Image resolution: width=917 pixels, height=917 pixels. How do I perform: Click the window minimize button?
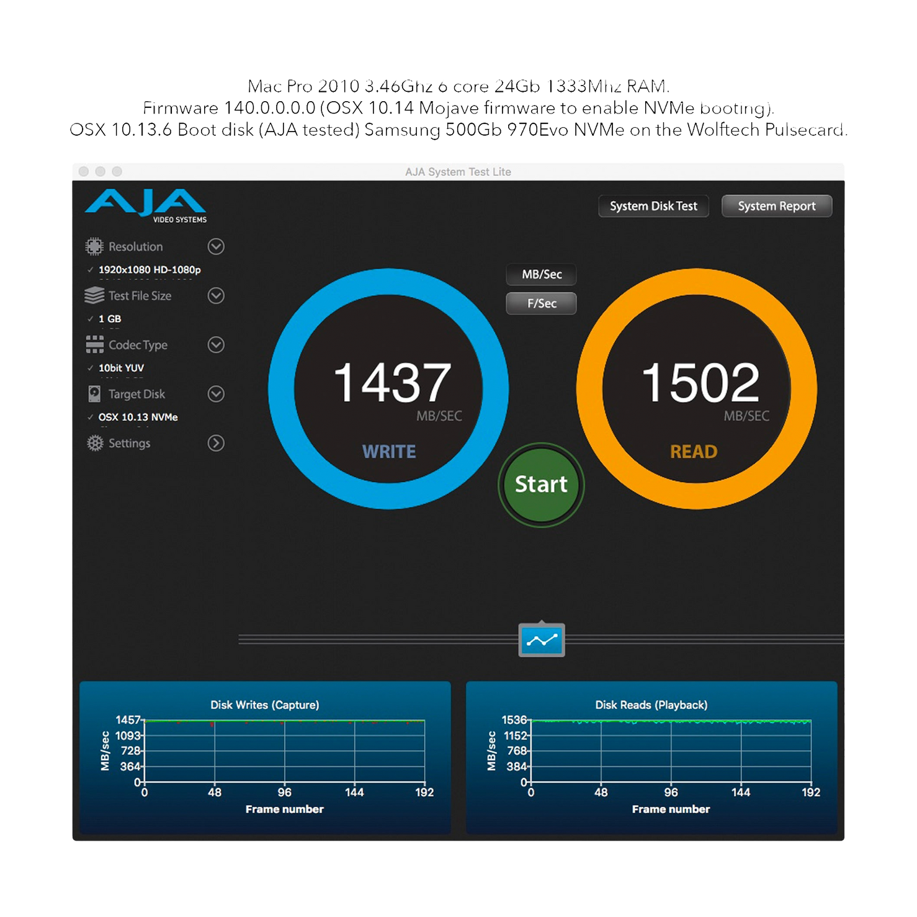(x=101, y=171)
